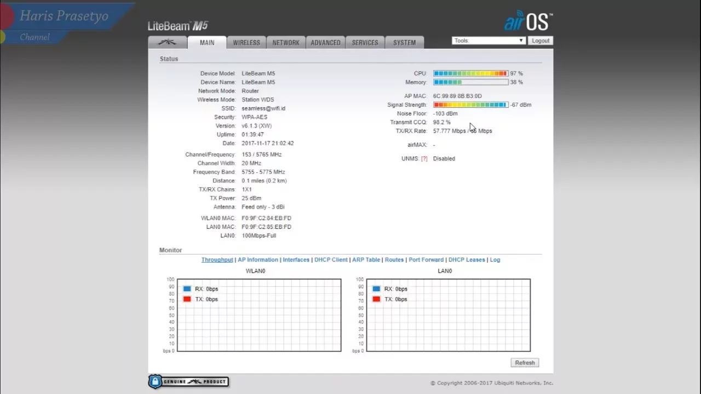
Task: Click the signal reading -67 dBm
Action: [x=521, y=105]
